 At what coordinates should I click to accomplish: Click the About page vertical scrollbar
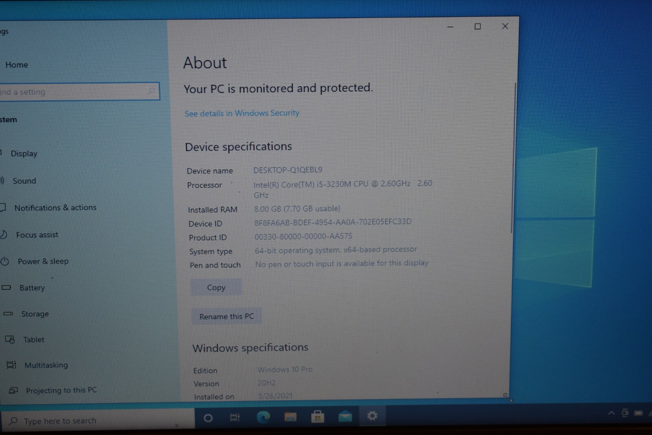[x=513, y=158]
